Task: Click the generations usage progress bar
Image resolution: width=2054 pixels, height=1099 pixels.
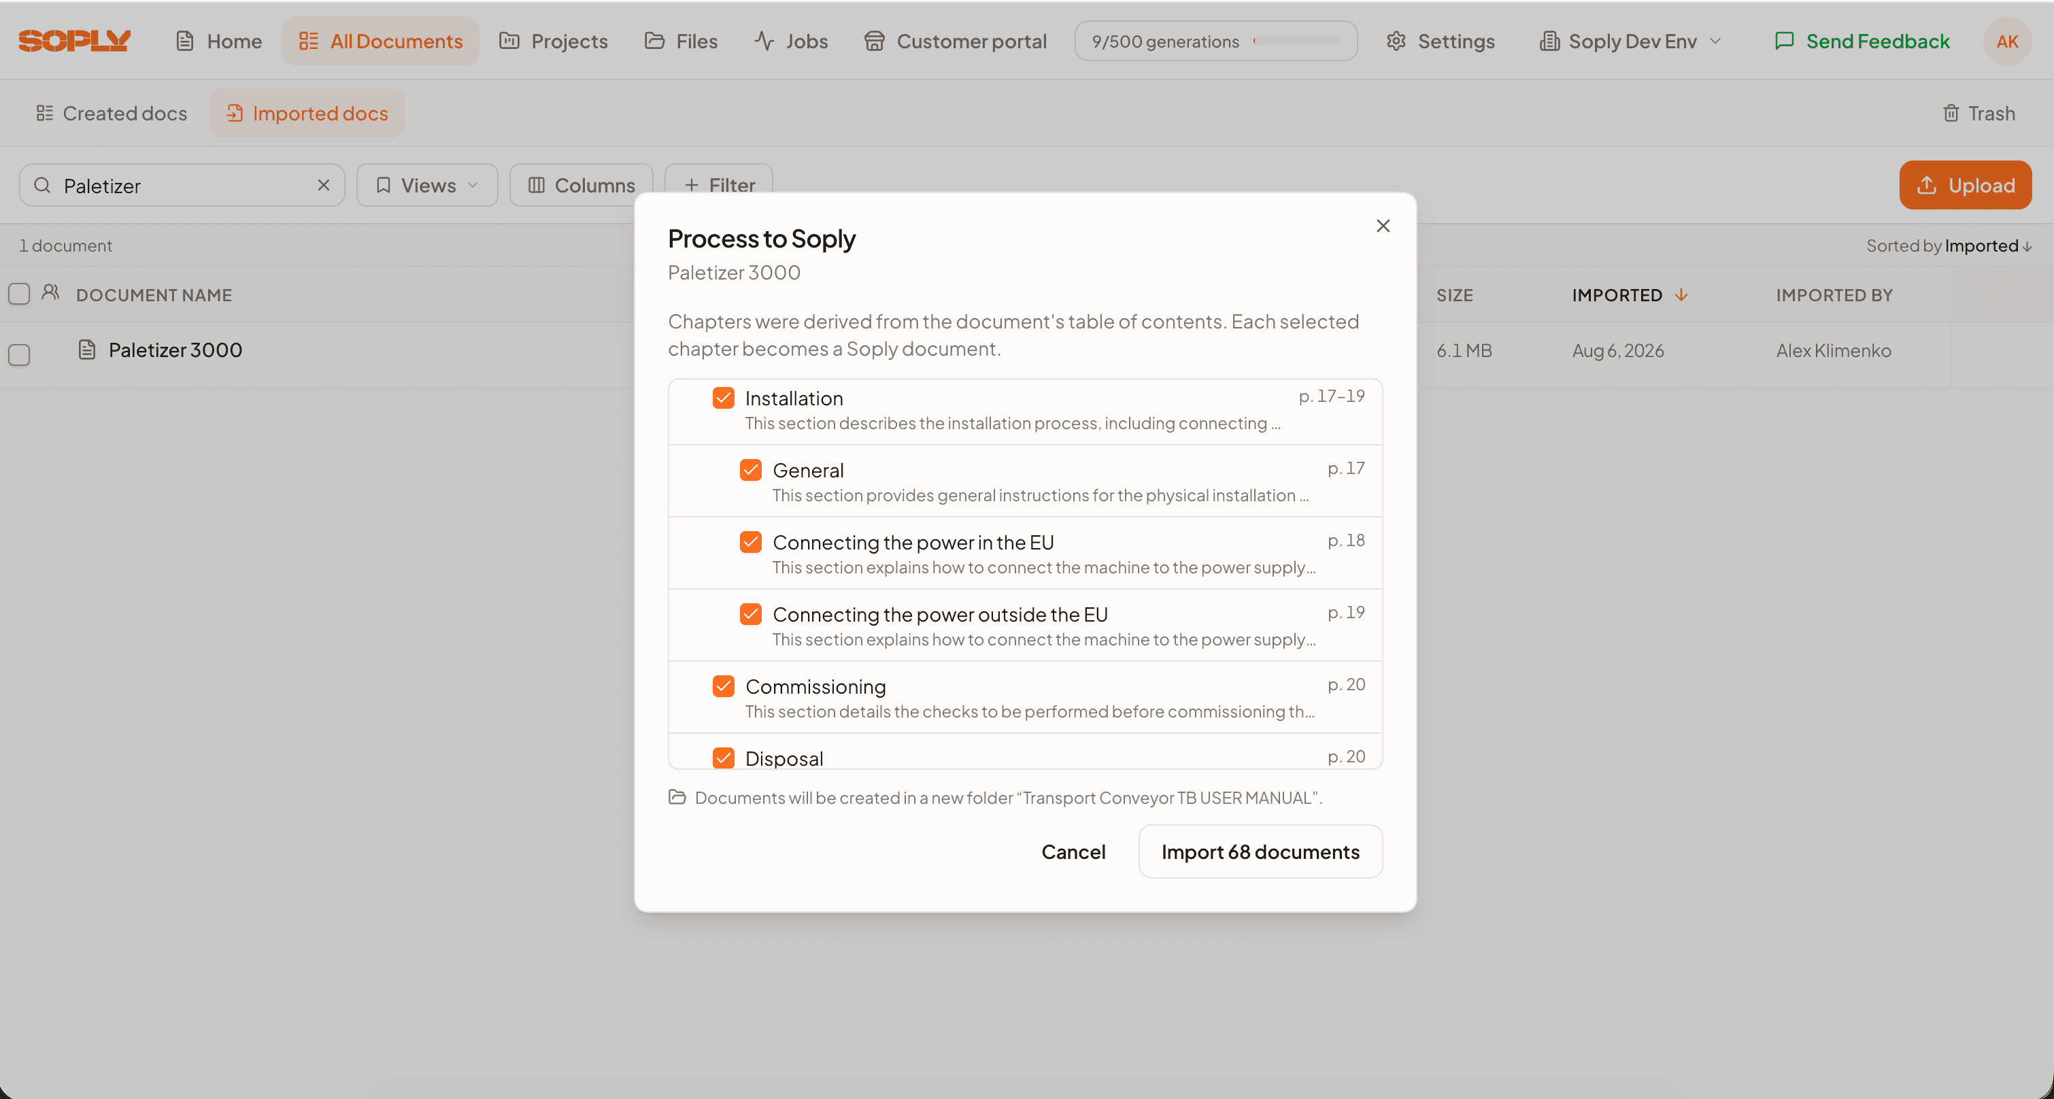Action: (1296, 41)
